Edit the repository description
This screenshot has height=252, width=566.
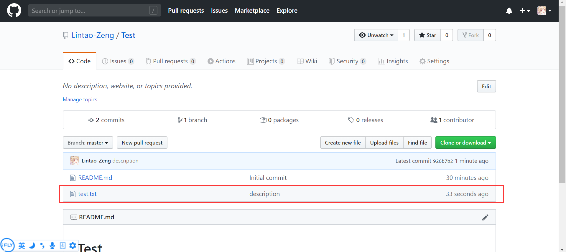click(486, 86)
